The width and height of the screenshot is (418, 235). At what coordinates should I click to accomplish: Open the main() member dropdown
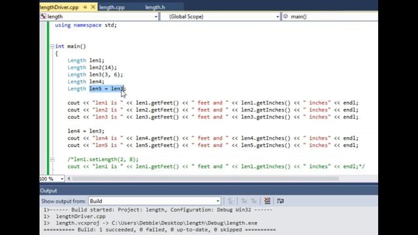(330, 16)
